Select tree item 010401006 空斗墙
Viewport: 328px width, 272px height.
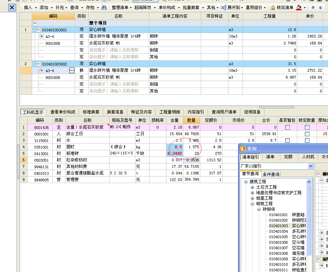pos(287,242)
